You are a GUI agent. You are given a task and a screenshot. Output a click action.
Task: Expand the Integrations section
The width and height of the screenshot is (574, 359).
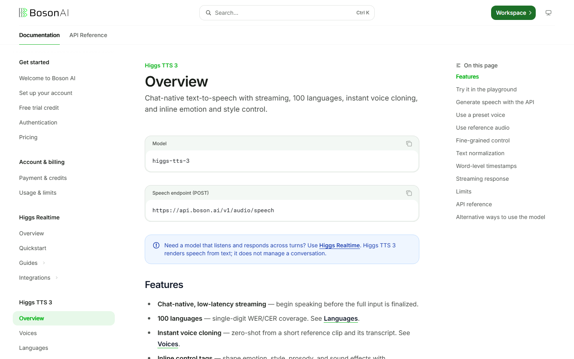click(x=57, y=278)
